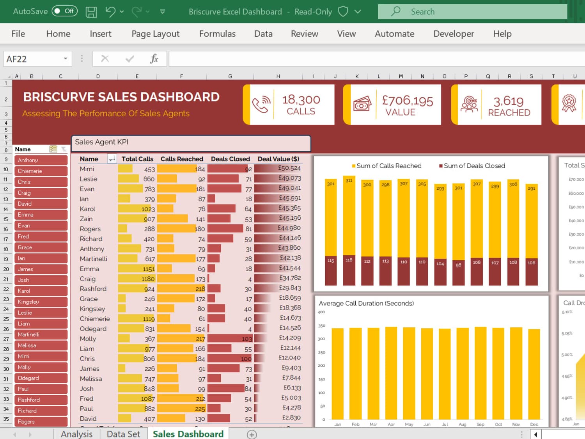Select the Sales Dashboard sheet tab
The image size is (585, 439).
pyautogui.click(x=188, y=434)
